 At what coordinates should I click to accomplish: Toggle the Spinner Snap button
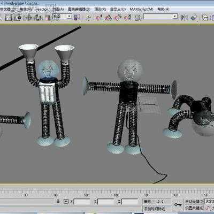click(128, 17)
